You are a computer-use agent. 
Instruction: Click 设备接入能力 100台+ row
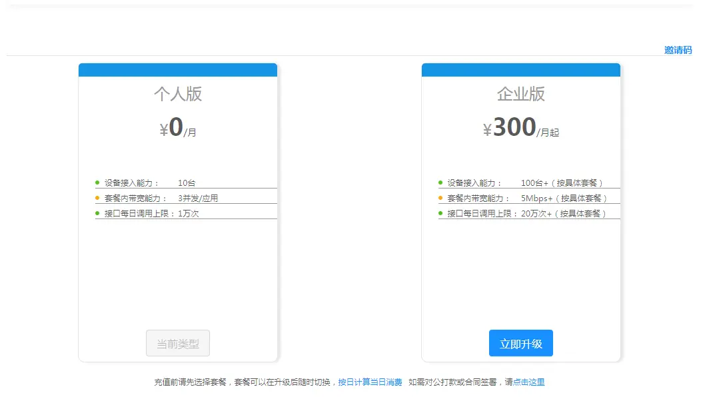[529, 183]
